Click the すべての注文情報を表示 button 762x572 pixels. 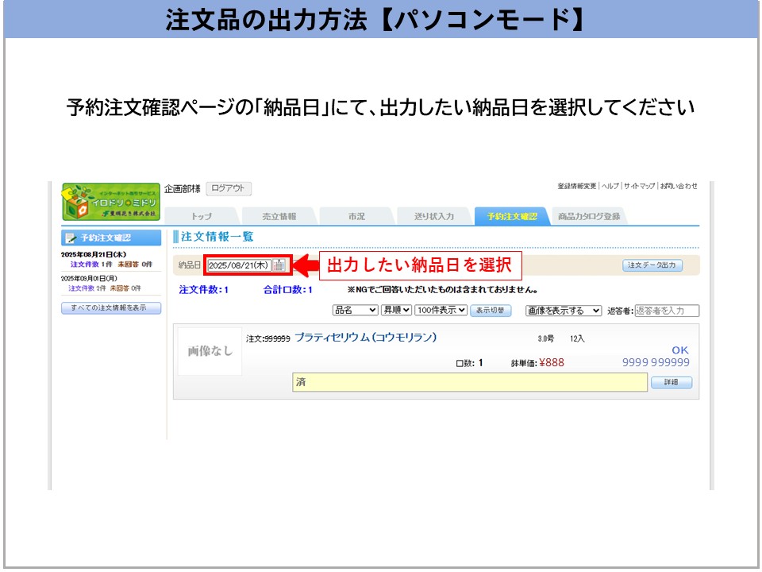111,308
